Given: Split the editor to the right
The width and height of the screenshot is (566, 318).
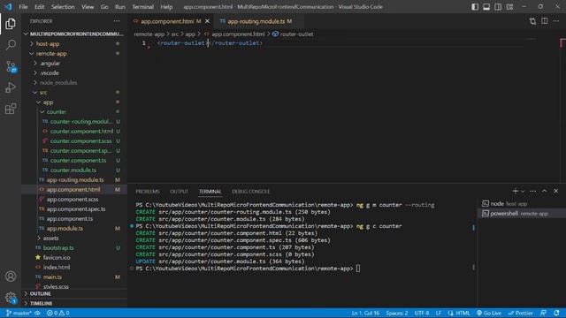Looking at the screenshot, I should (545, 21).
